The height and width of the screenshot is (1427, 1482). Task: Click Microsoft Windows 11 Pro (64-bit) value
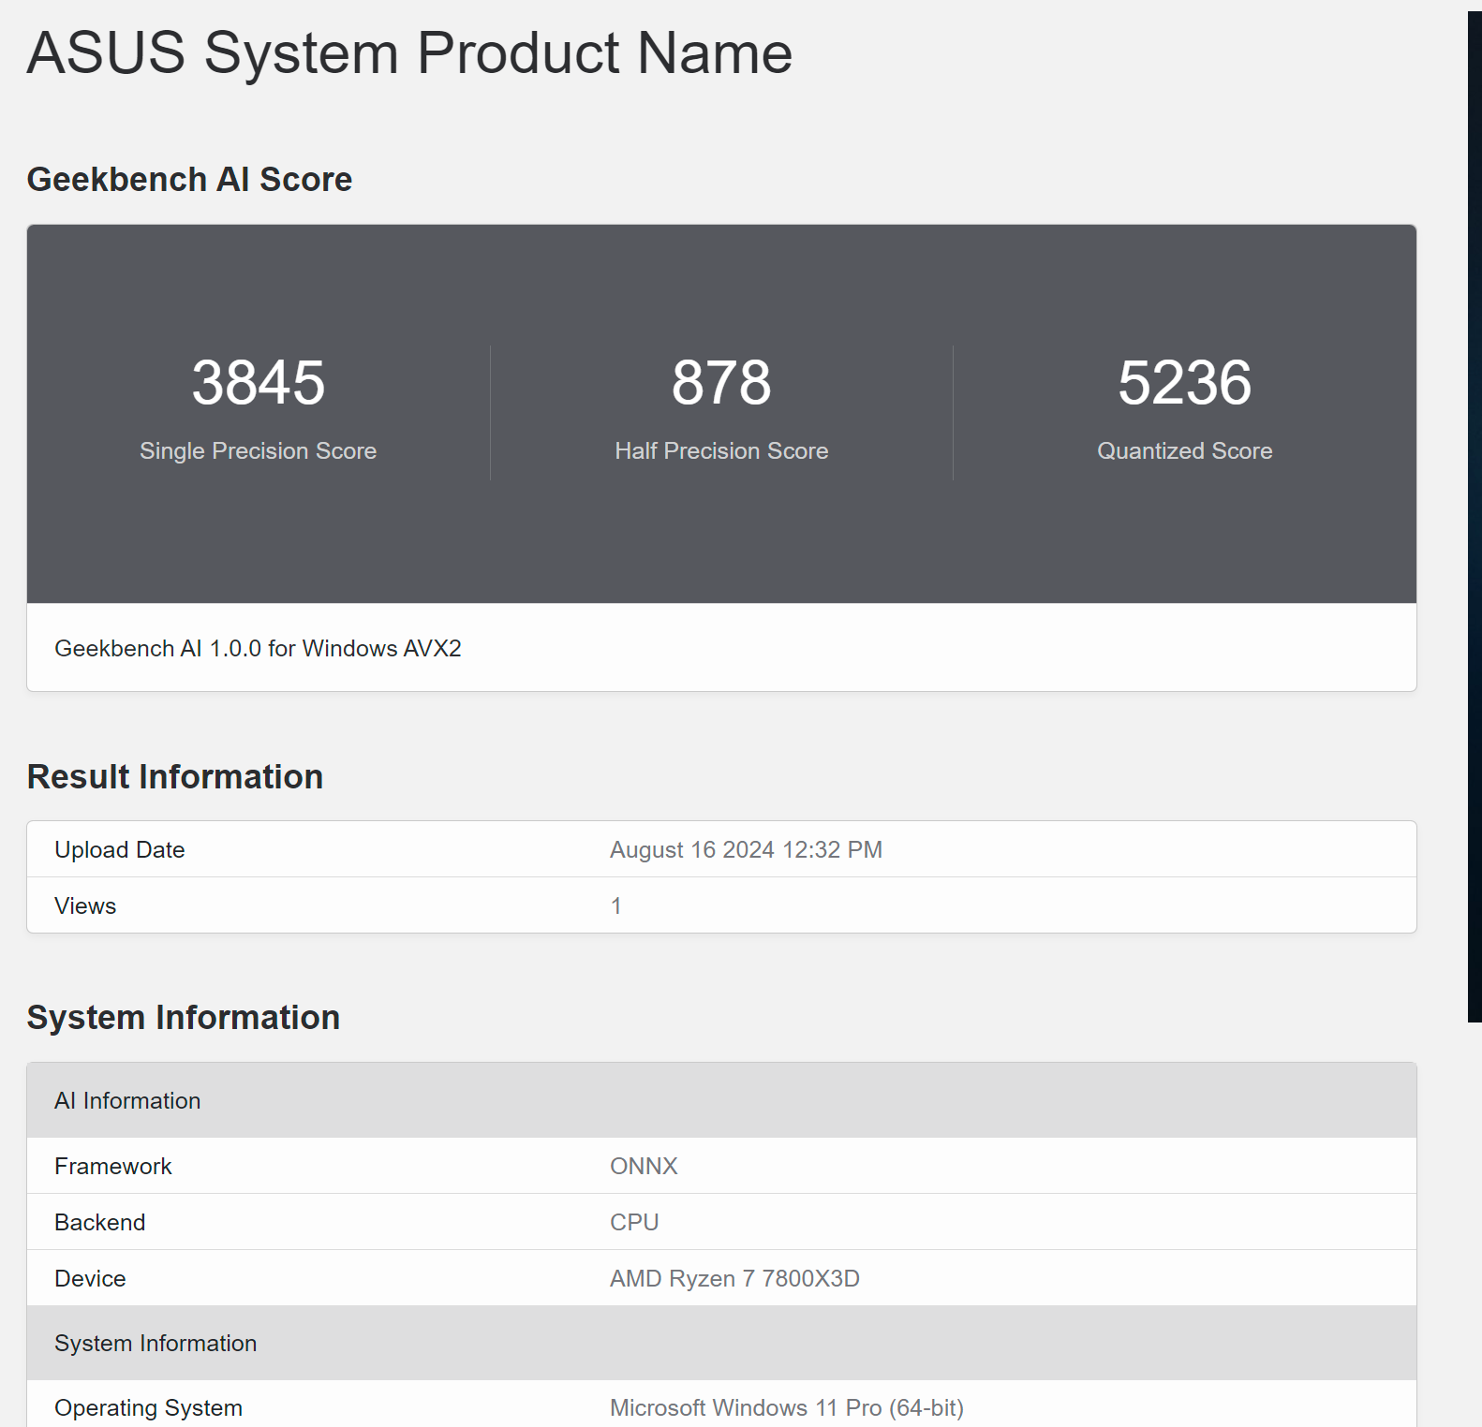[787, 1407]
